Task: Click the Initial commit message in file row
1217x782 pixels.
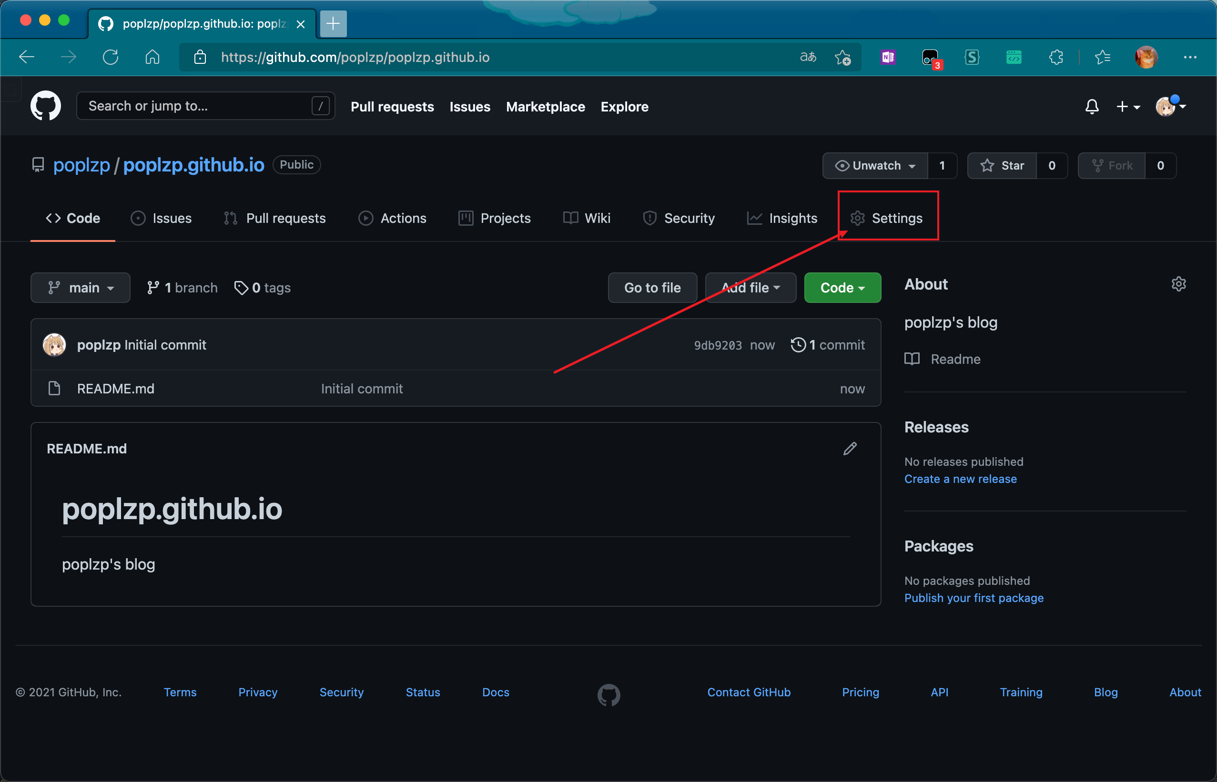Action: point(362,389)
